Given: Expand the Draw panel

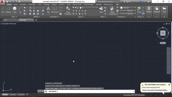Looking at the screenshot, I should [14, 17].
